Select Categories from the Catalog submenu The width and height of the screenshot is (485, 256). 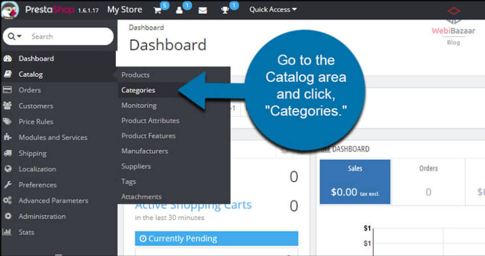(x=138, y=90)
